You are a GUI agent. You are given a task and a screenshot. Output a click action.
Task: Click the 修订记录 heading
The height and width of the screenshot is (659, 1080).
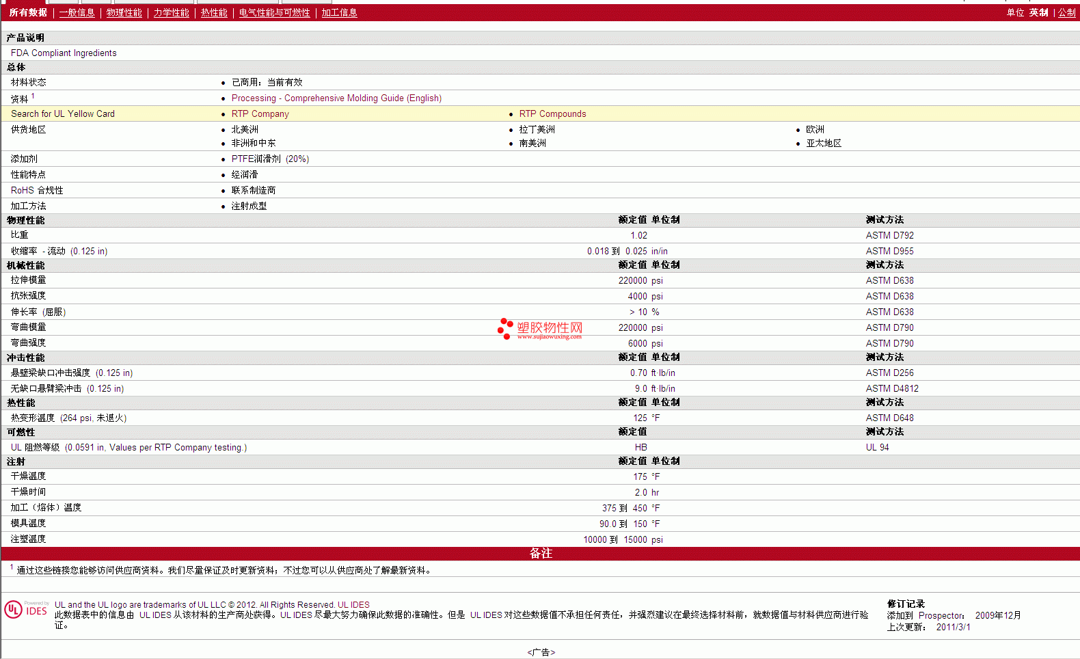point(906,604)
